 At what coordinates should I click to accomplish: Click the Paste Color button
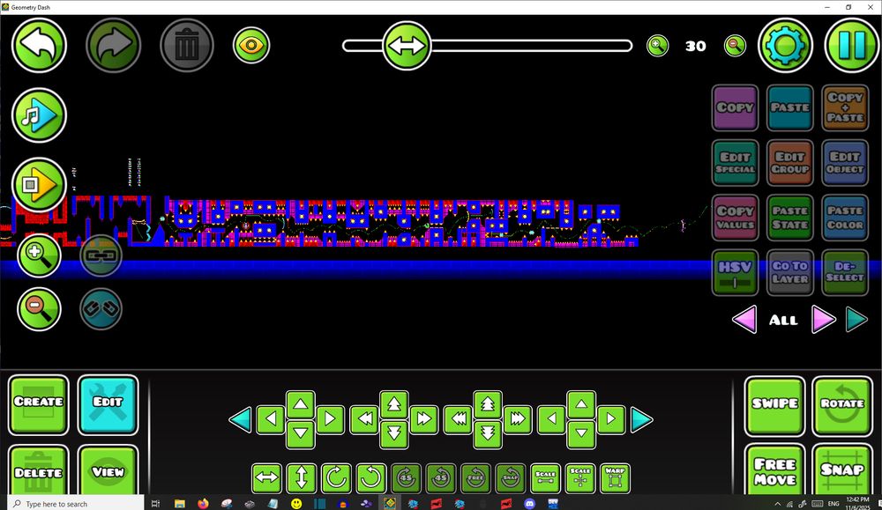click(845, 218)
